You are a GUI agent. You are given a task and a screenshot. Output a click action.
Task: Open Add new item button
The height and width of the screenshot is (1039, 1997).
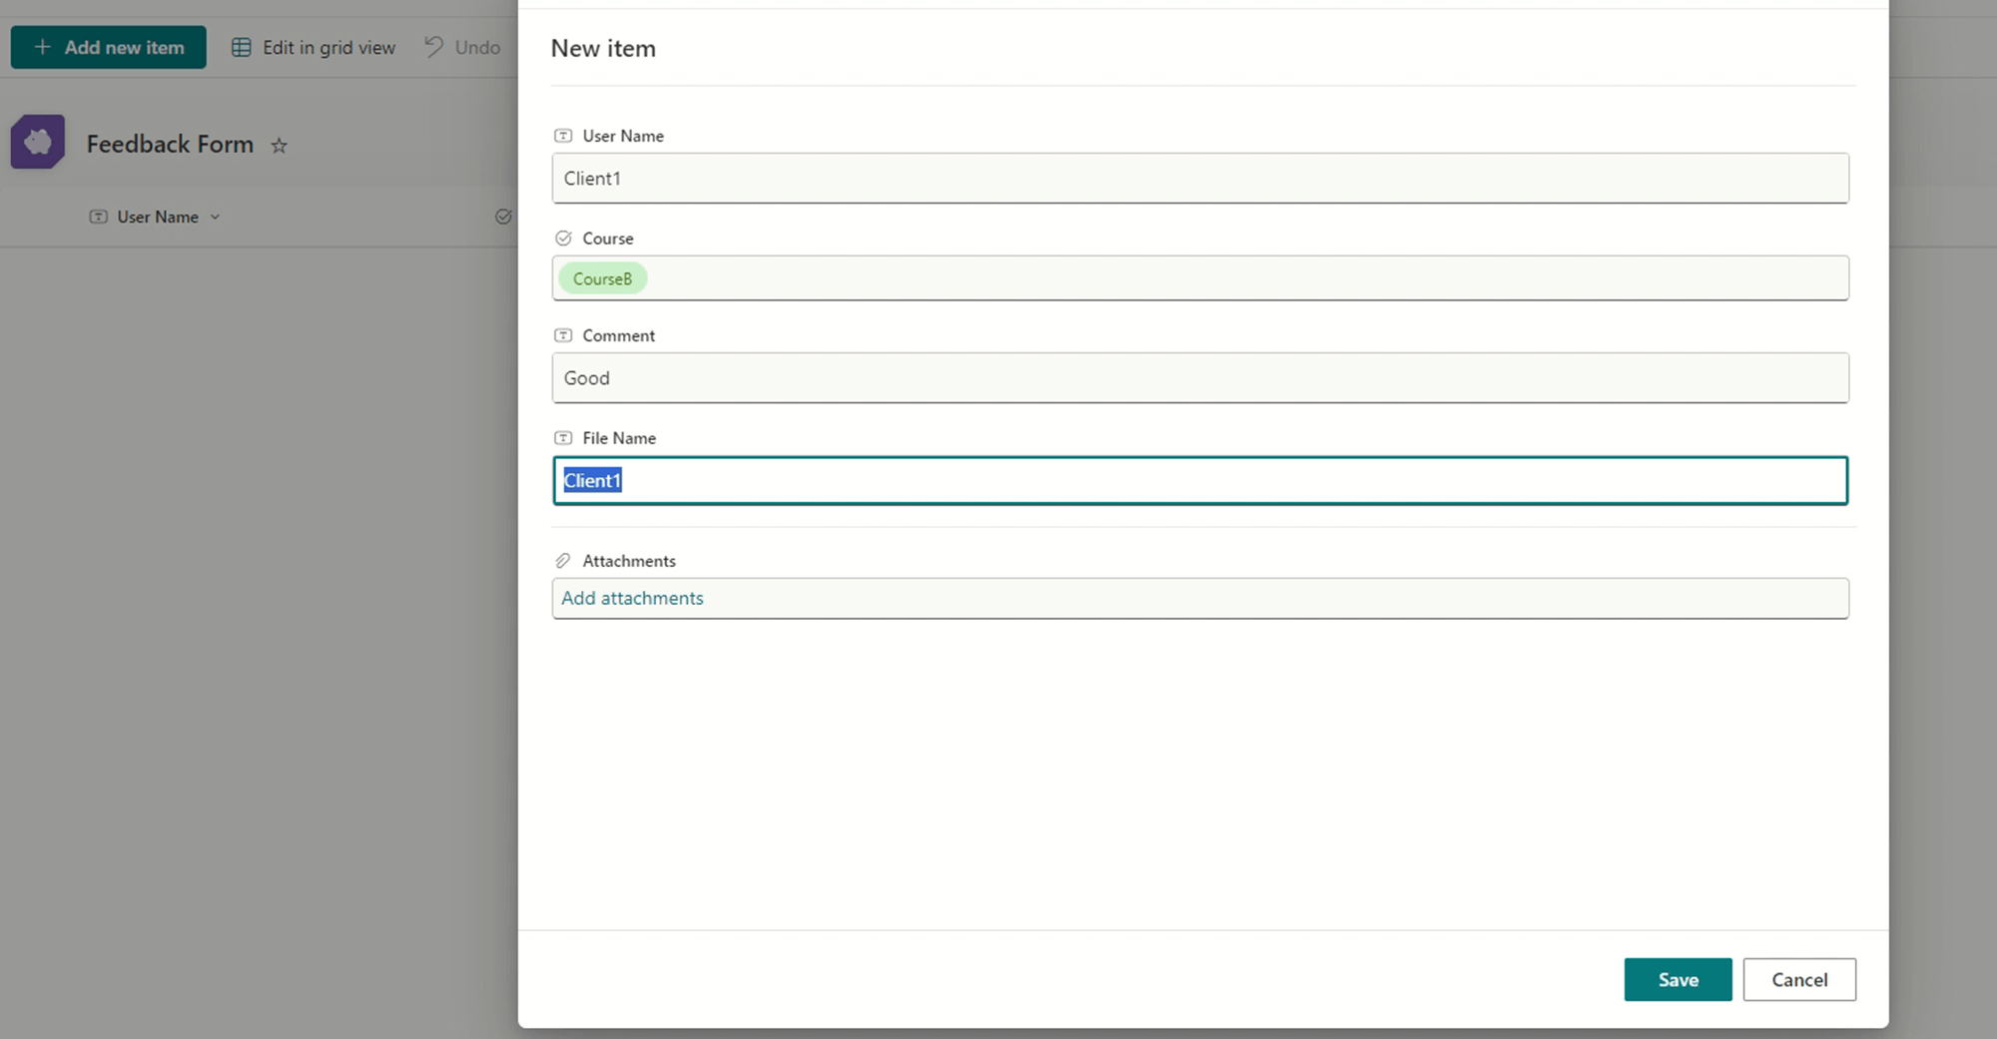(x=109, y=47)
